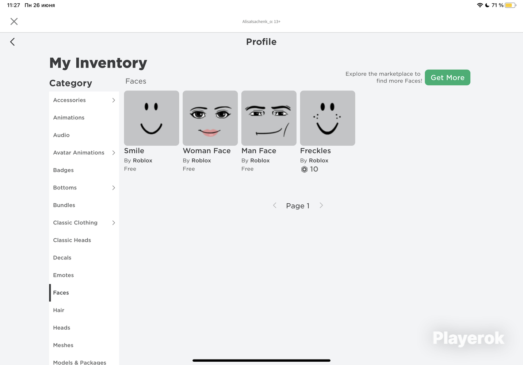Click the Faces section heading above items

(136, 81)
